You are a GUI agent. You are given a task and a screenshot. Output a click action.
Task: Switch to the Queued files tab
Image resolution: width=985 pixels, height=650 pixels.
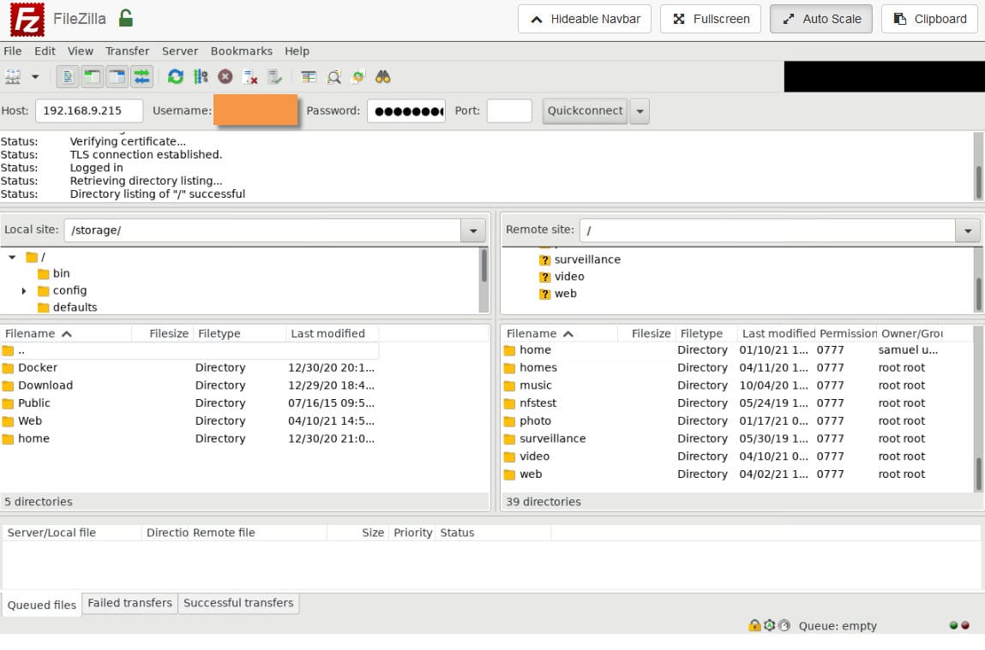click(41, 605)
